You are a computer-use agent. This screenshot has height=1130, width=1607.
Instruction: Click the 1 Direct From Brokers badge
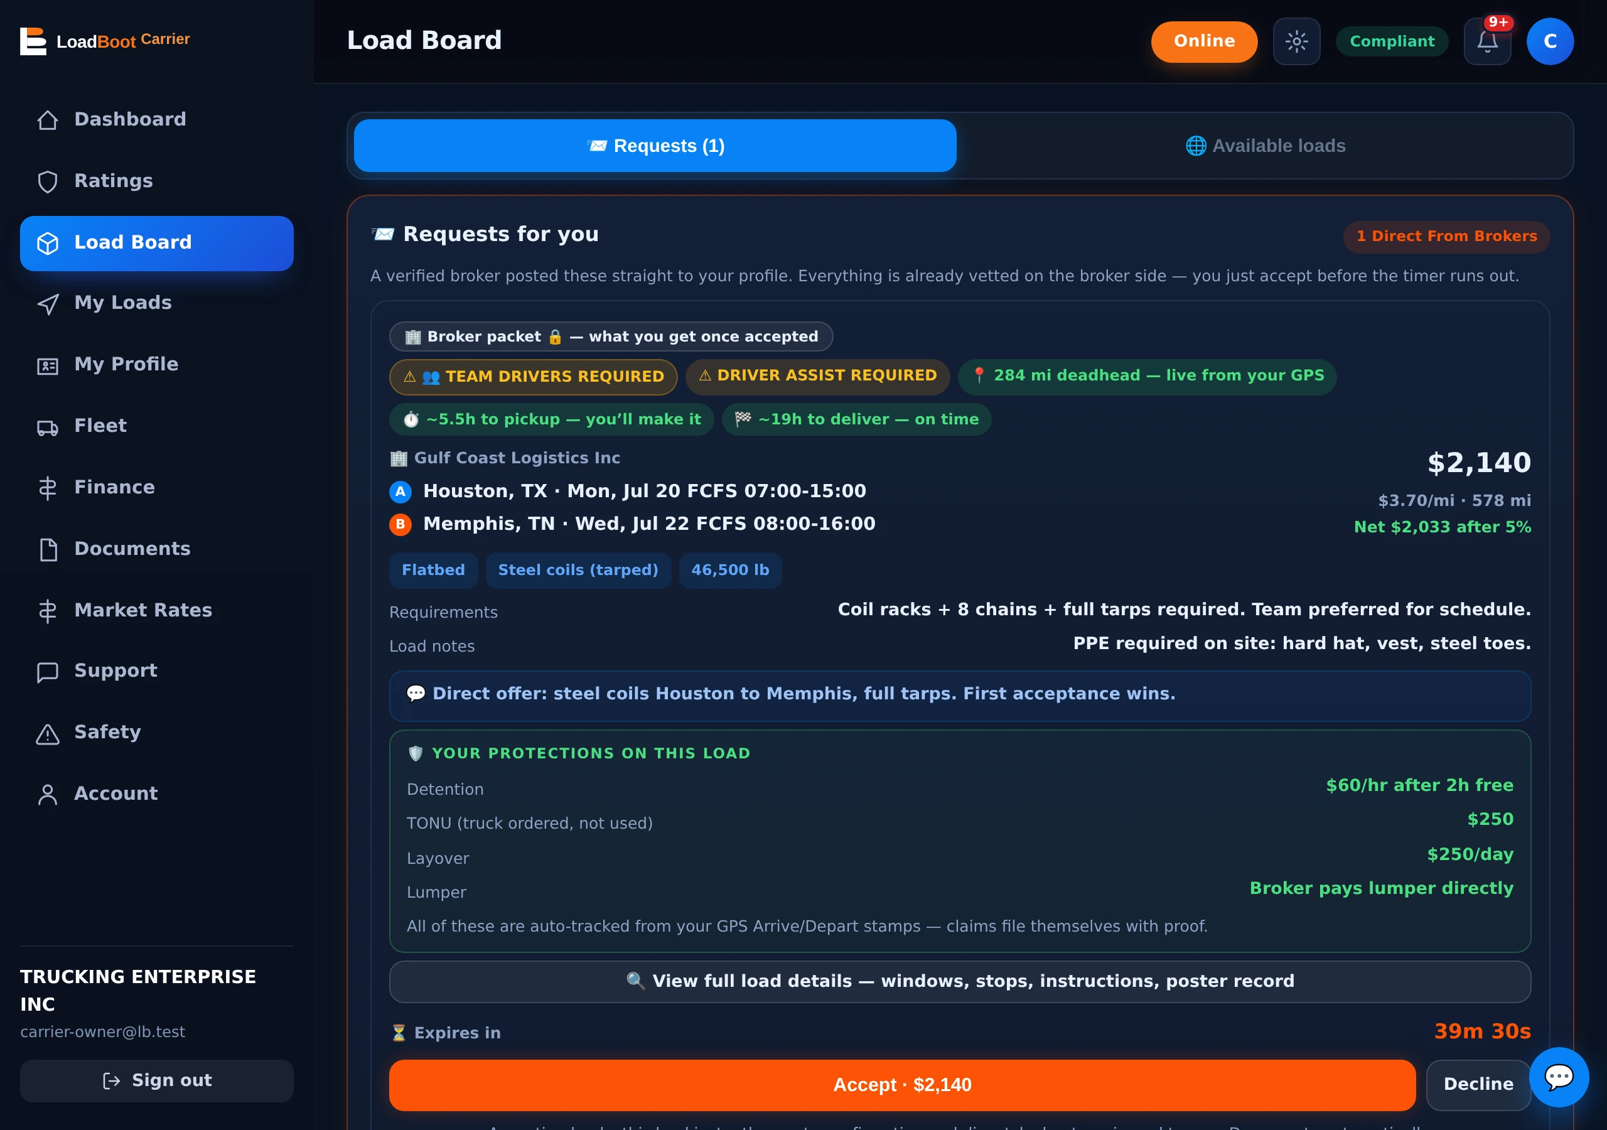pos(1446,237)
